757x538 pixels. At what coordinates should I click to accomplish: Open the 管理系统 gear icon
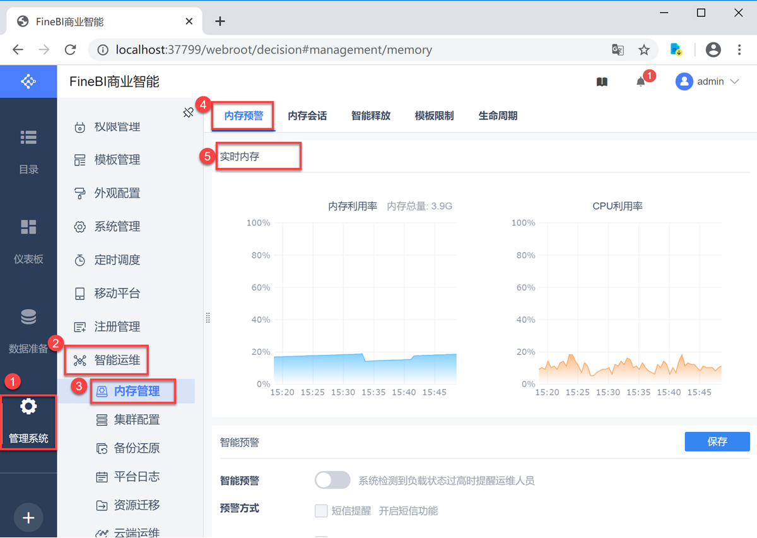click(x=28, y=407)
